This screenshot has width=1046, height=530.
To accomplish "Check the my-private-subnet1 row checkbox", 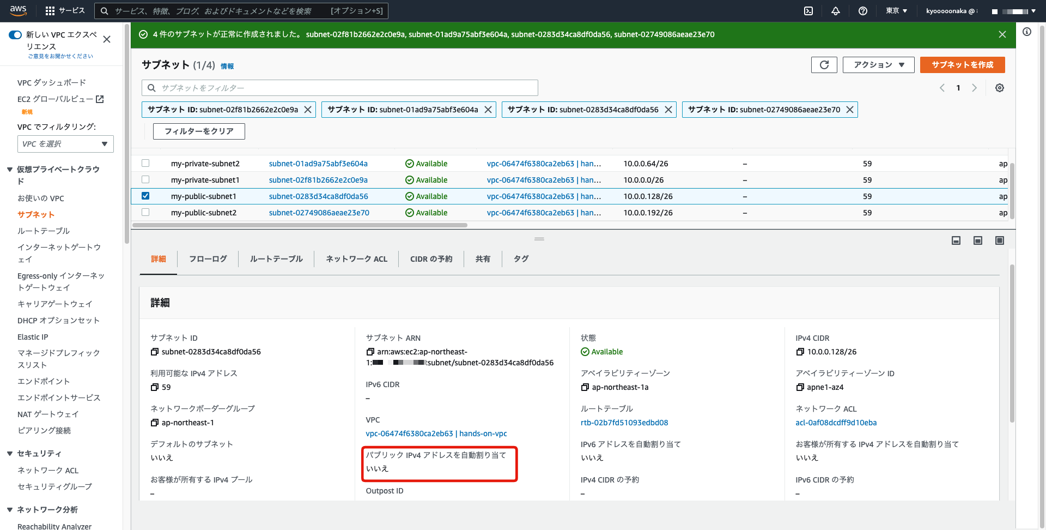I will (145, 179).
